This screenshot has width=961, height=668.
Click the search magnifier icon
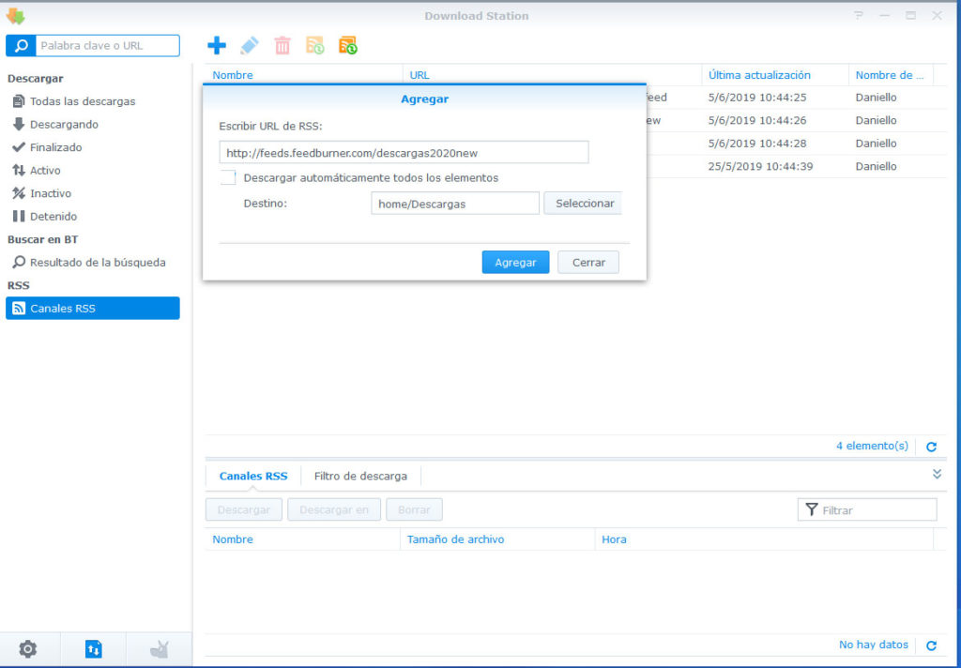tap(21, 45)
